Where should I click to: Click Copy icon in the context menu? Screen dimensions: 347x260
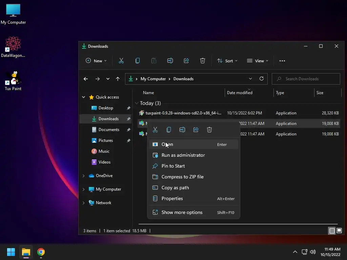coord(169,130)
